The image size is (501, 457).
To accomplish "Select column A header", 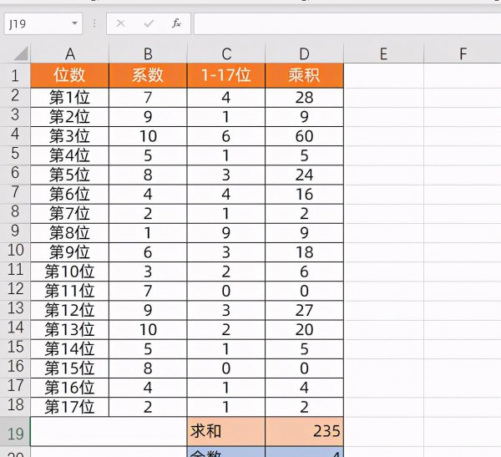I will [70, 54].
